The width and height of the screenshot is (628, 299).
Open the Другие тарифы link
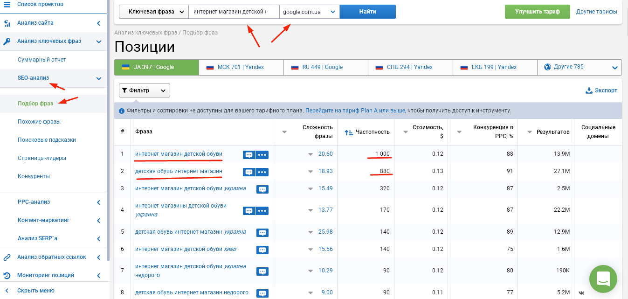tap(597, 12)
